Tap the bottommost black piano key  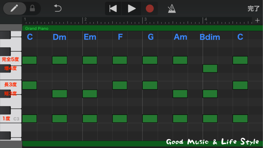5,135
